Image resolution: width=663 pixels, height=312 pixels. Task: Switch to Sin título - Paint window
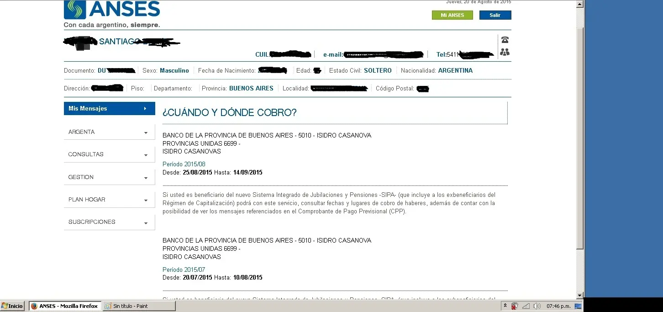click(139, 306)
